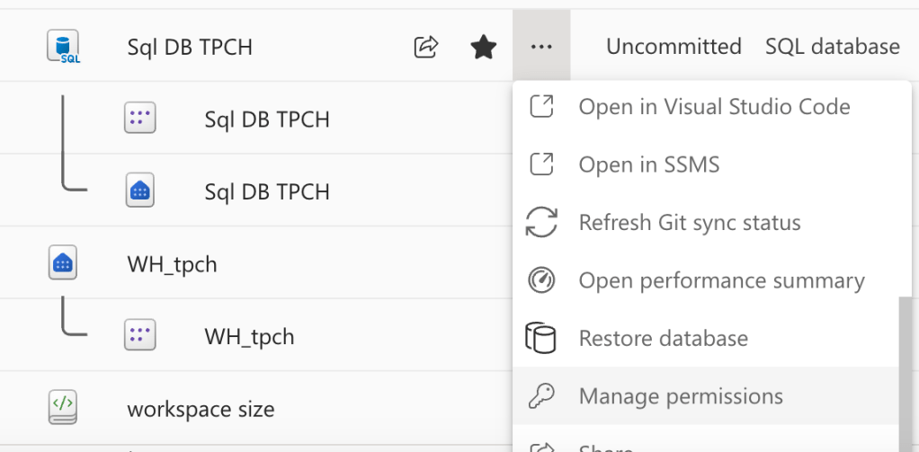Viewport: 919px width, 452px height.
Task: Click the semantic model icon under WH_tpch
Action: pos(140,336)
